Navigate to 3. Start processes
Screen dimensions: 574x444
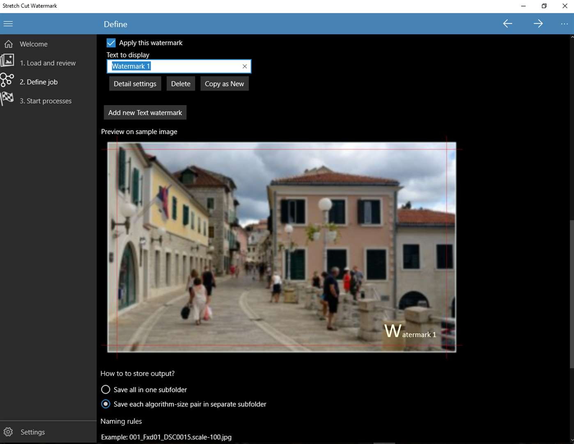click(46, 101)
